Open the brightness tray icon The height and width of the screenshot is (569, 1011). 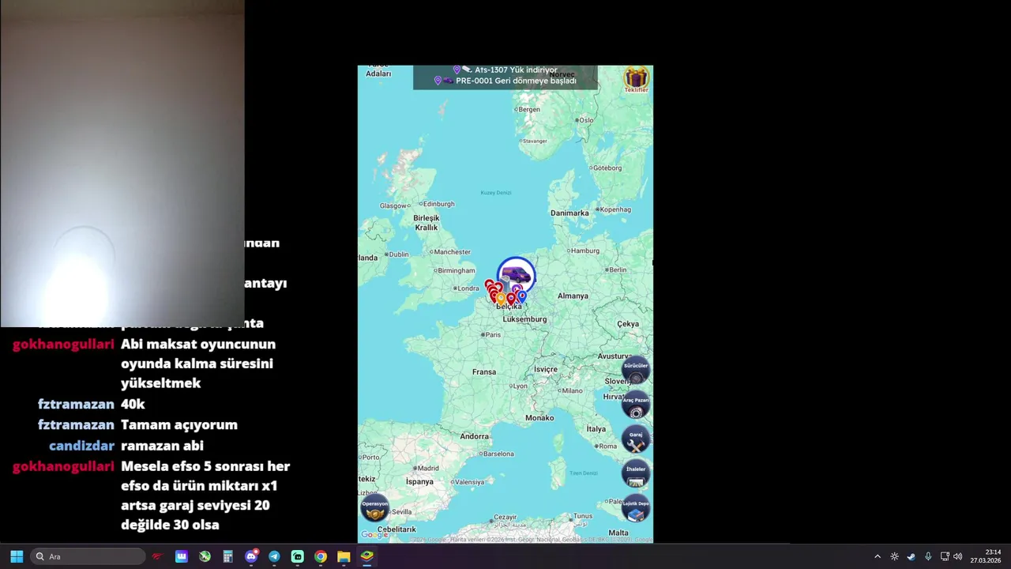point(894,556)
